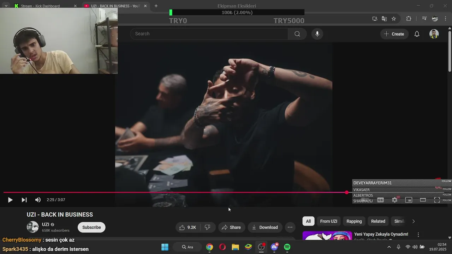Open the UZI channel avatar

32,227
